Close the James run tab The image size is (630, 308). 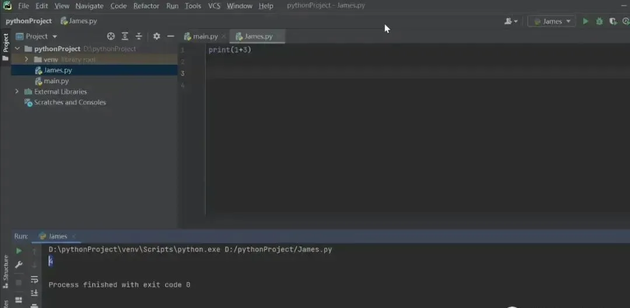click(73, 236)
